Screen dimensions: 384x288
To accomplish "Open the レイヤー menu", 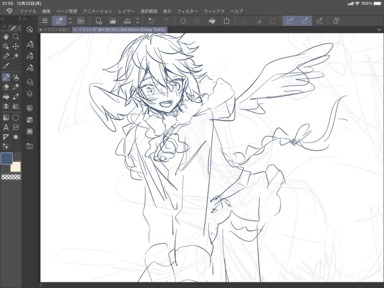I will [x=126, y=11].
